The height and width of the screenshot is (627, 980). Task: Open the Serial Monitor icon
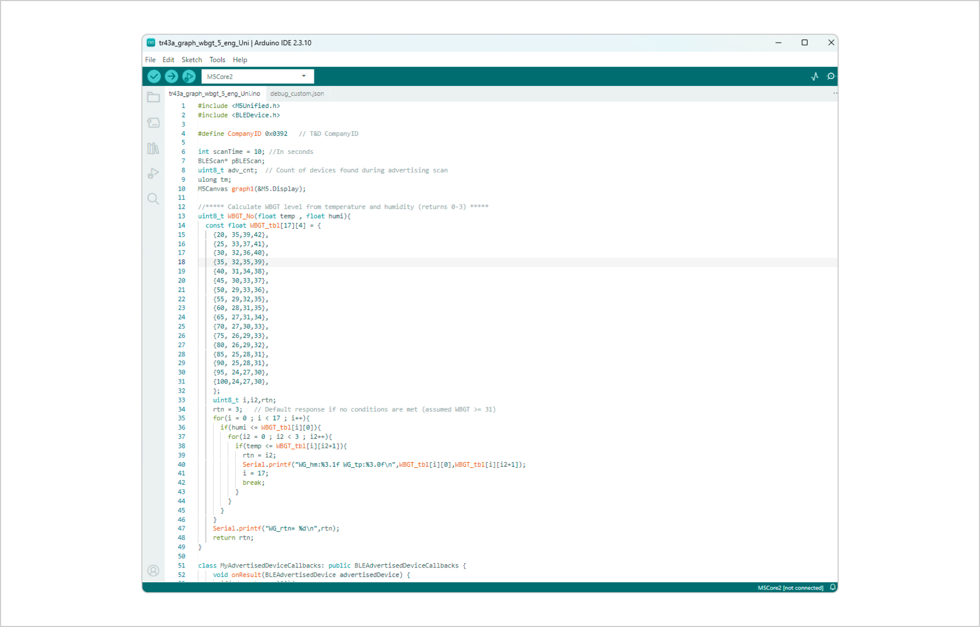[831, 76]
